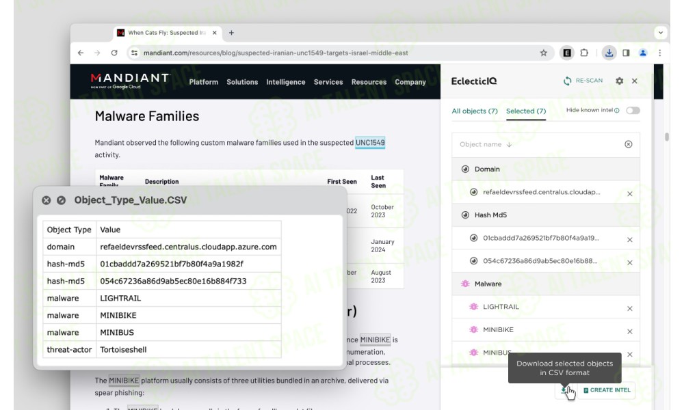684x410 pixels.
Task: Close the 'When Cats Fly' tab
Action: (x=215, y=33)
